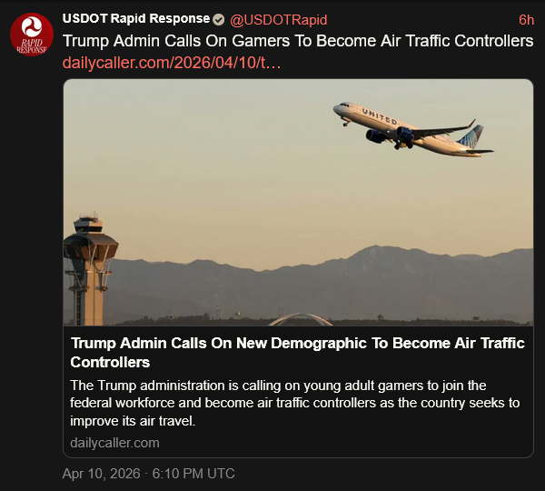Image resolution: width=545 pixels, height=491 pixels.
Task: Click the 6:10 PM UTC post time
Action: point(193,474)
